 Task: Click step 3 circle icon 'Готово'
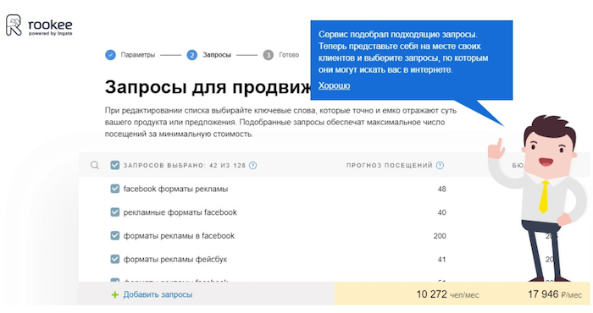pos(269,55)
